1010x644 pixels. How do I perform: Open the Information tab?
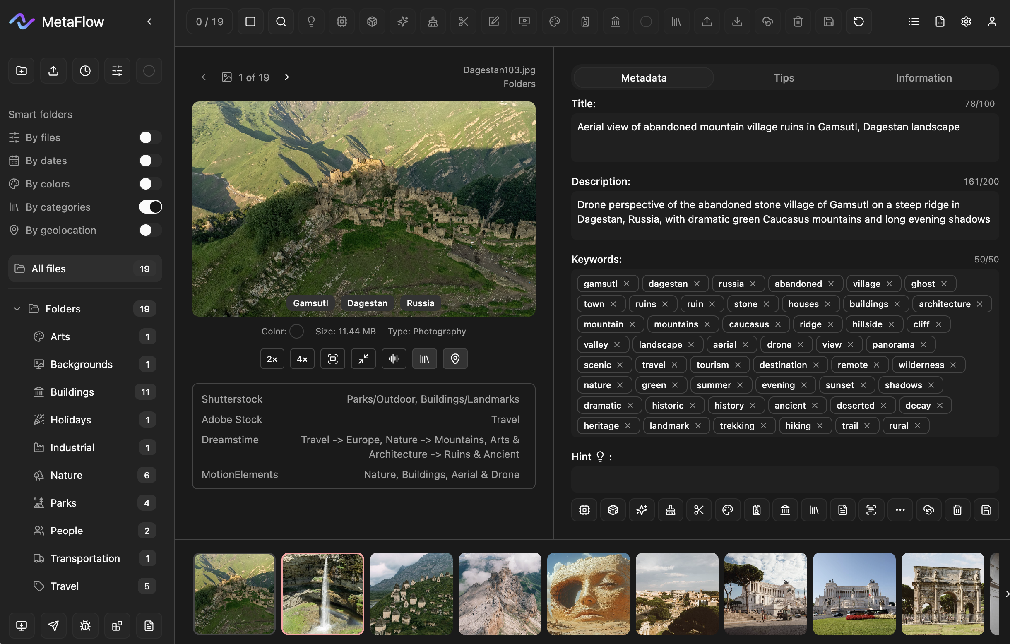tap(923, 78)
